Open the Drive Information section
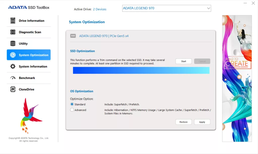The width and height of the screenshot is (258, 154). 29,21
